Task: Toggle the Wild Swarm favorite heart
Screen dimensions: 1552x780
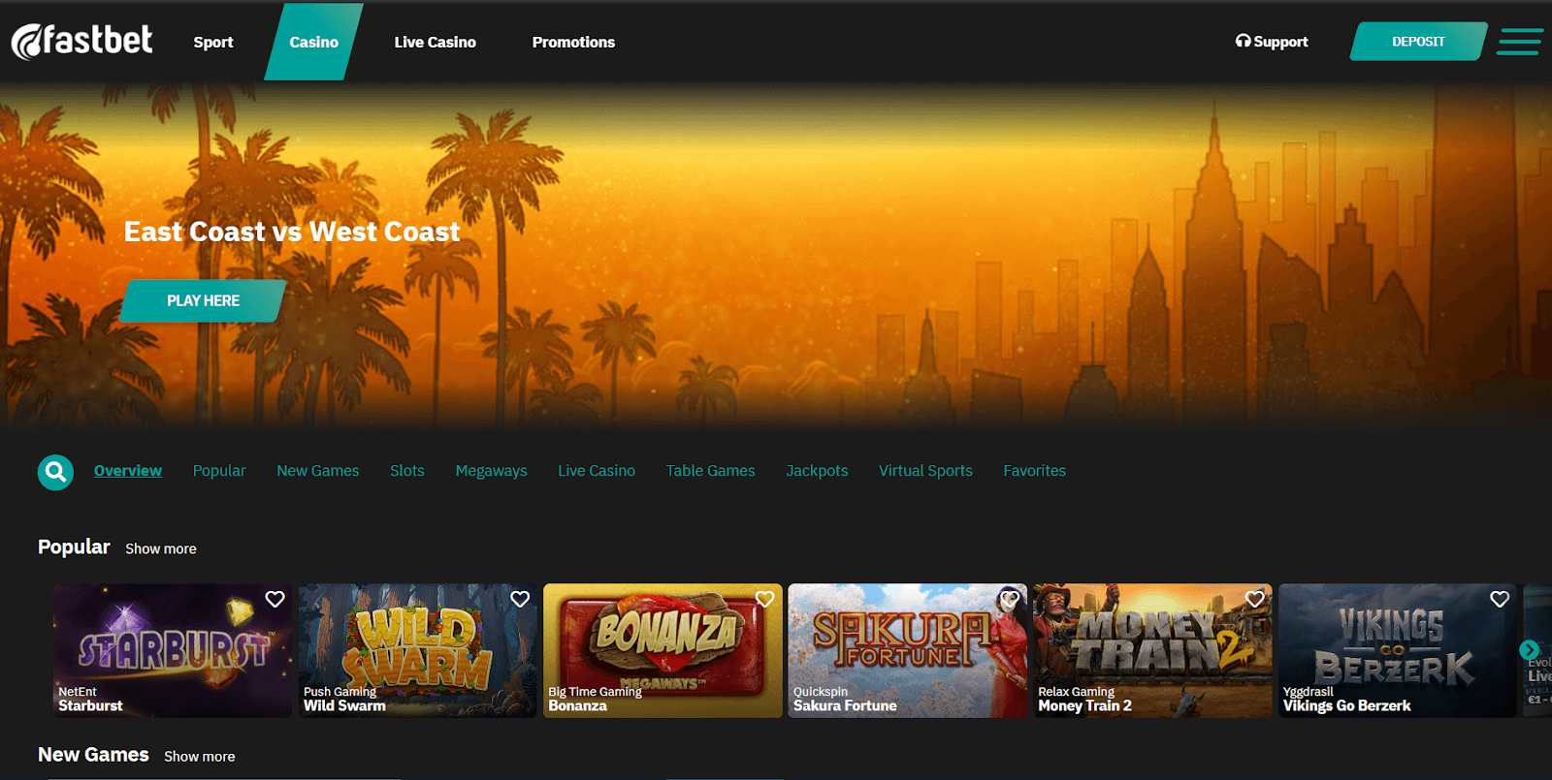Action: pyautogui.click(x=520, y=599)
